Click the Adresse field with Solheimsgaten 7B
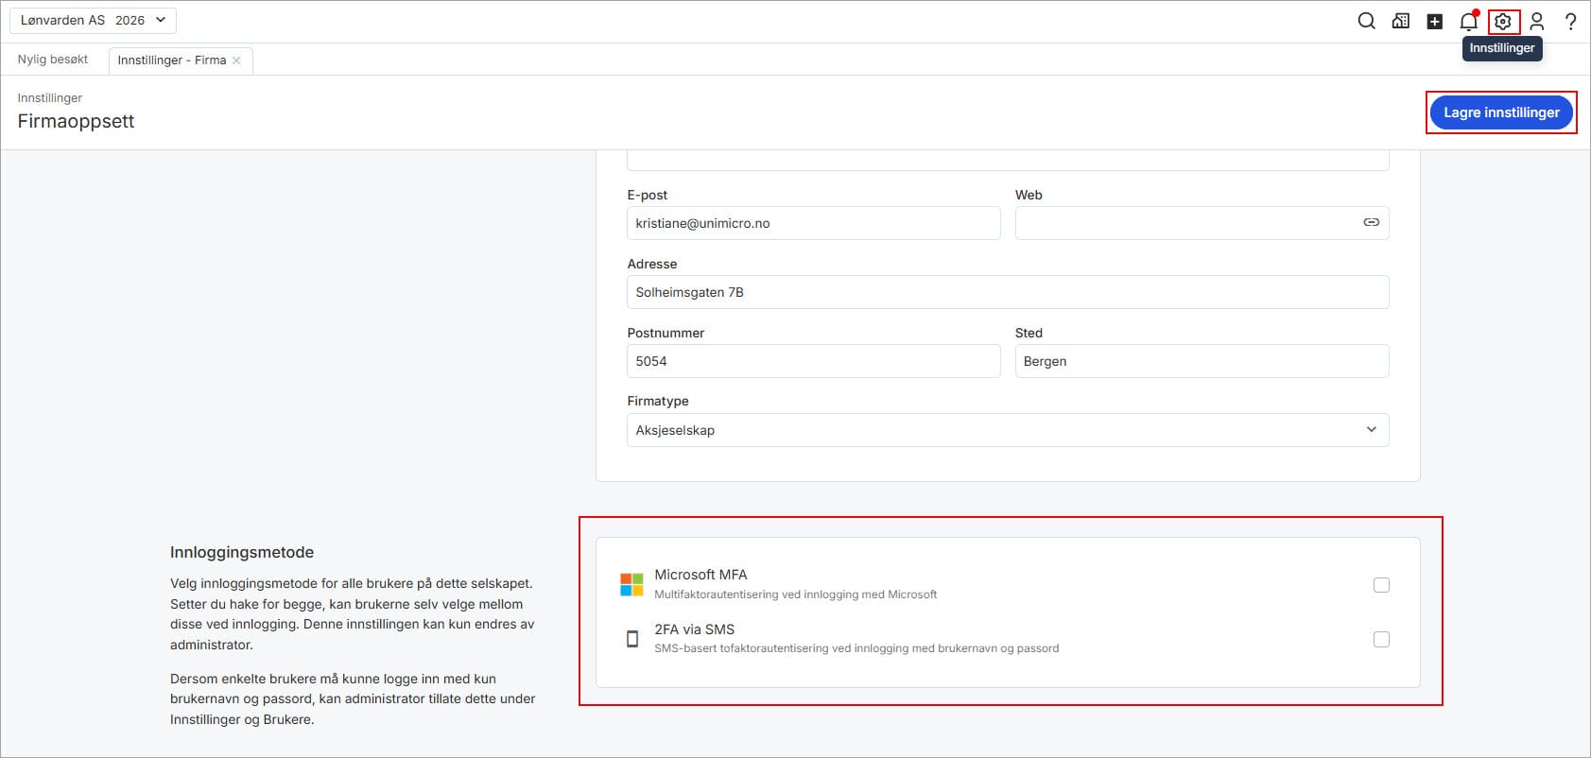1591x758 pixels. (1008, 292)
